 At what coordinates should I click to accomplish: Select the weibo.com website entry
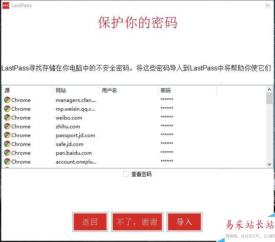[x=69, y=118]
